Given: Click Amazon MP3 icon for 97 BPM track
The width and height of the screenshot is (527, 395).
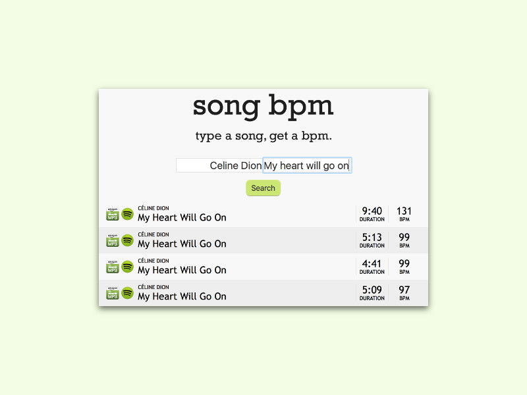Looking at the screenshot, I should point(113,293).
